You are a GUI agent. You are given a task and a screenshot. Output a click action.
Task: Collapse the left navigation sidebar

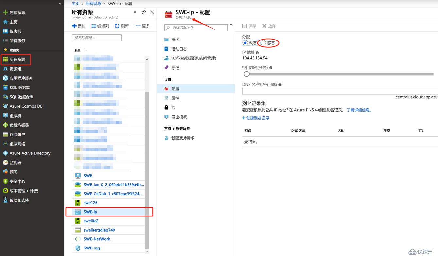[x=60, y=4]
